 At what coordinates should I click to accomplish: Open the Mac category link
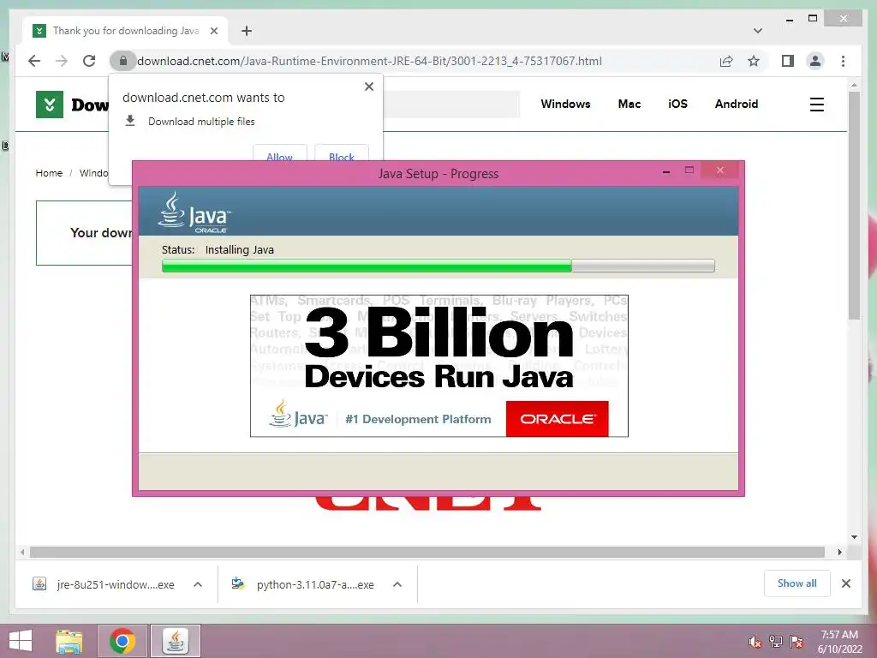point(629,104)
